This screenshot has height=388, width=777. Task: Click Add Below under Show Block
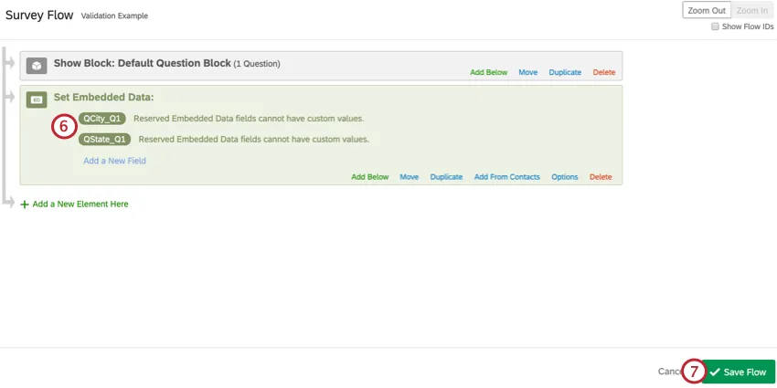[488, 72]
